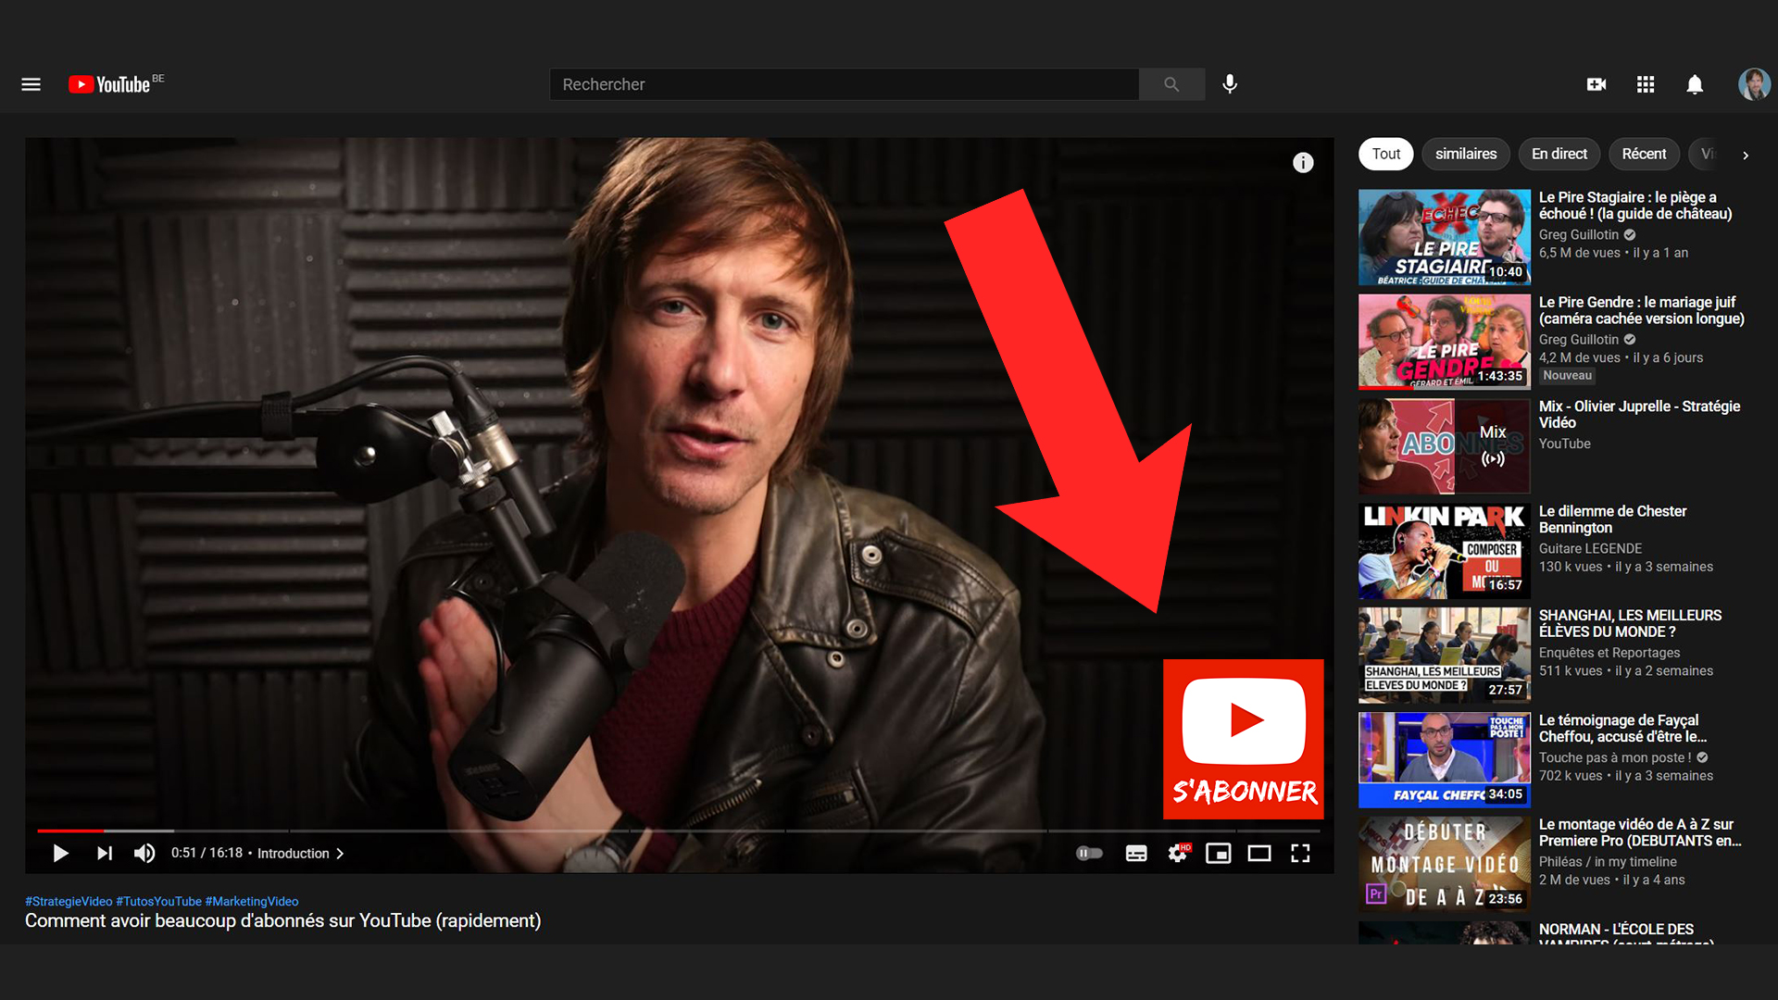
Task: Open the YouTube apps grid
Action: [1646, 84]
